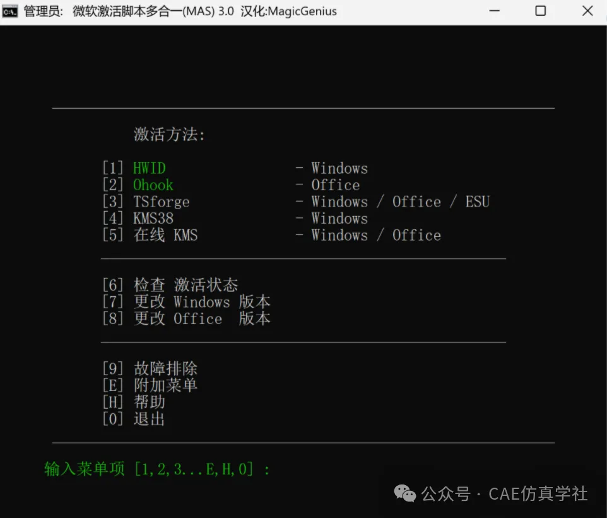Screen dimensions: 607x518
Task: Minimize the MAS console window
Action: (494, 11)
